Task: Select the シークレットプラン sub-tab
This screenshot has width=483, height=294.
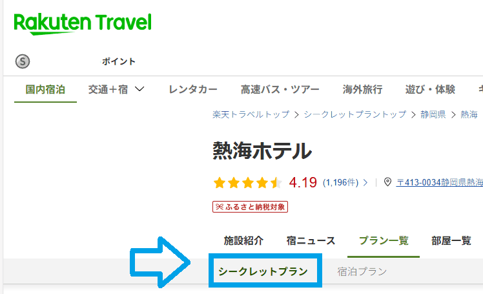Action: click(265, 271)
